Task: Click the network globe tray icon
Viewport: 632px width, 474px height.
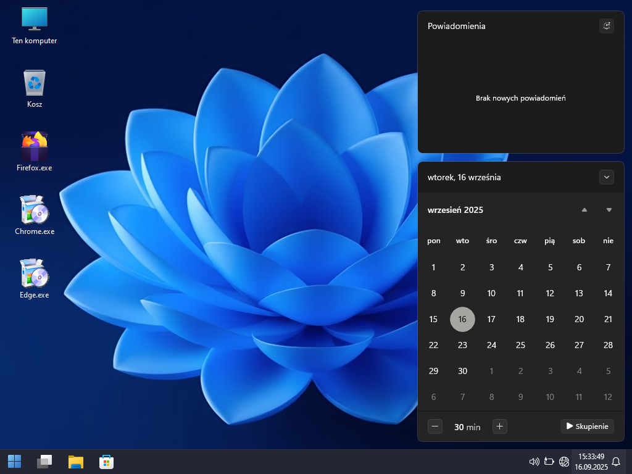Action: click(564, 462)
